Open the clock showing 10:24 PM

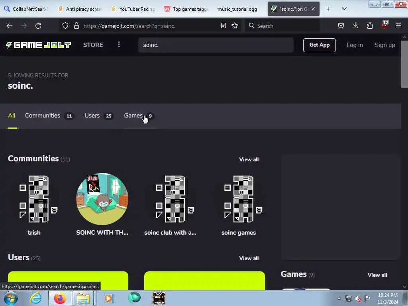coord(388,298)
